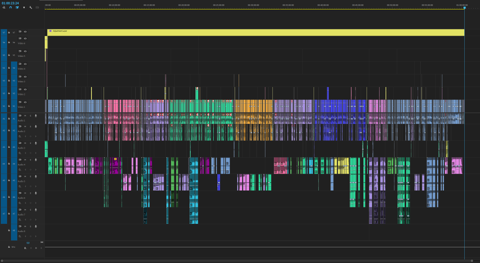
Task: Toggle V7 source patching button
Action: point(4,32)
